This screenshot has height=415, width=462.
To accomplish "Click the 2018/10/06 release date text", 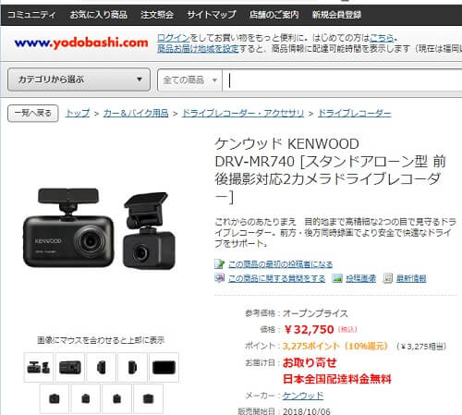I will [x=307, y=411].
